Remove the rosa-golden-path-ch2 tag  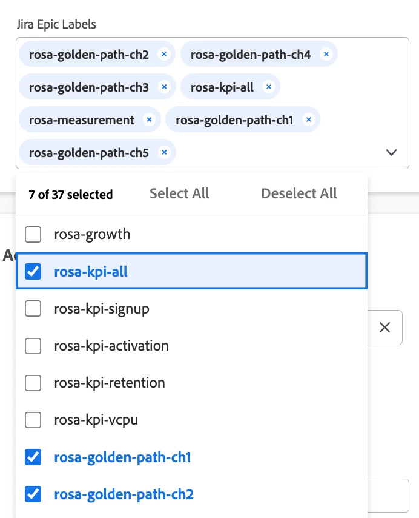(x=163, y=55)
